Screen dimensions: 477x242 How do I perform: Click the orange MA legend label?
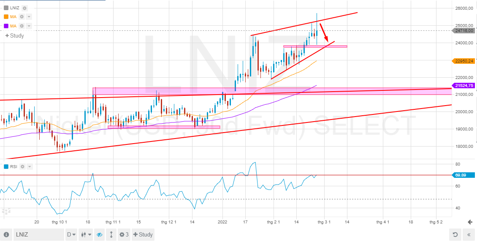[13, 17]
